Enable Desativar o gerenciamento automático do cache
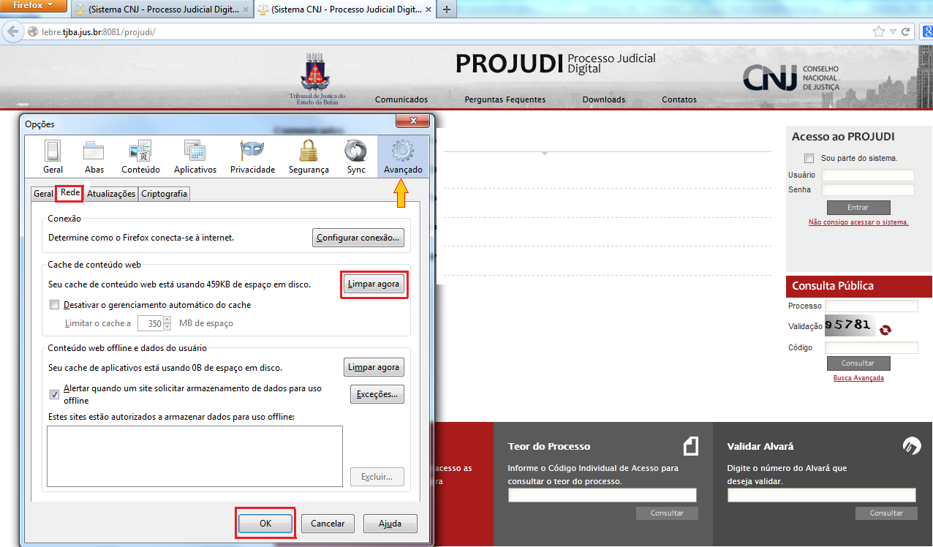This screenshot has width=933, height=547. 54,305
